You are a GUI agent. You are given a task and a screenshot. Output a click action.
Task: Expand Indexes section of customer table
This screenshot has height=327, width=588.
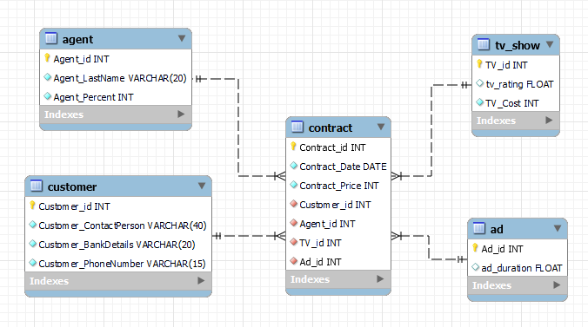(201, 281)
